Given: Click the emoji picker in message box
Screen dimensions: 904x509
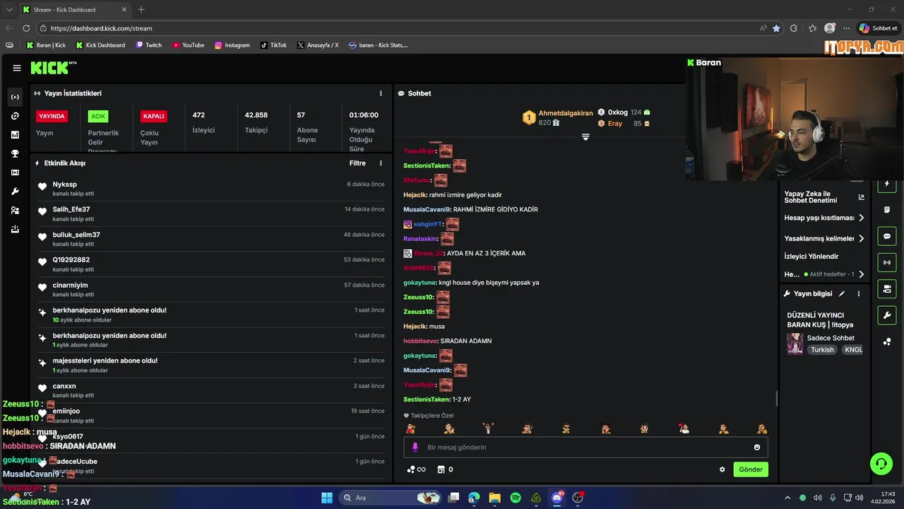Looking at the screenshot, I should pyautogui.click(x=757, y=447).
